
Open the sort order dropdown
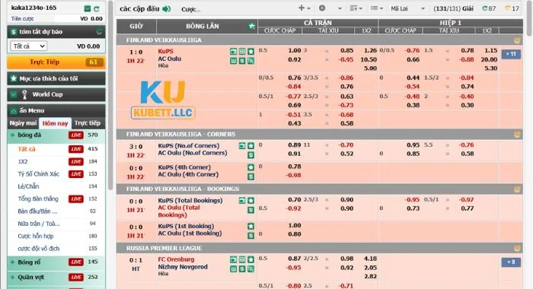356,8
